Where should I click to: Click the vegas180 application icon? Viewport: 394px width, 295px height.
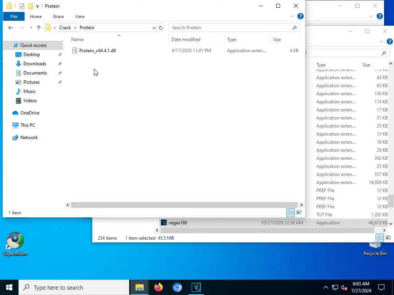164,222
